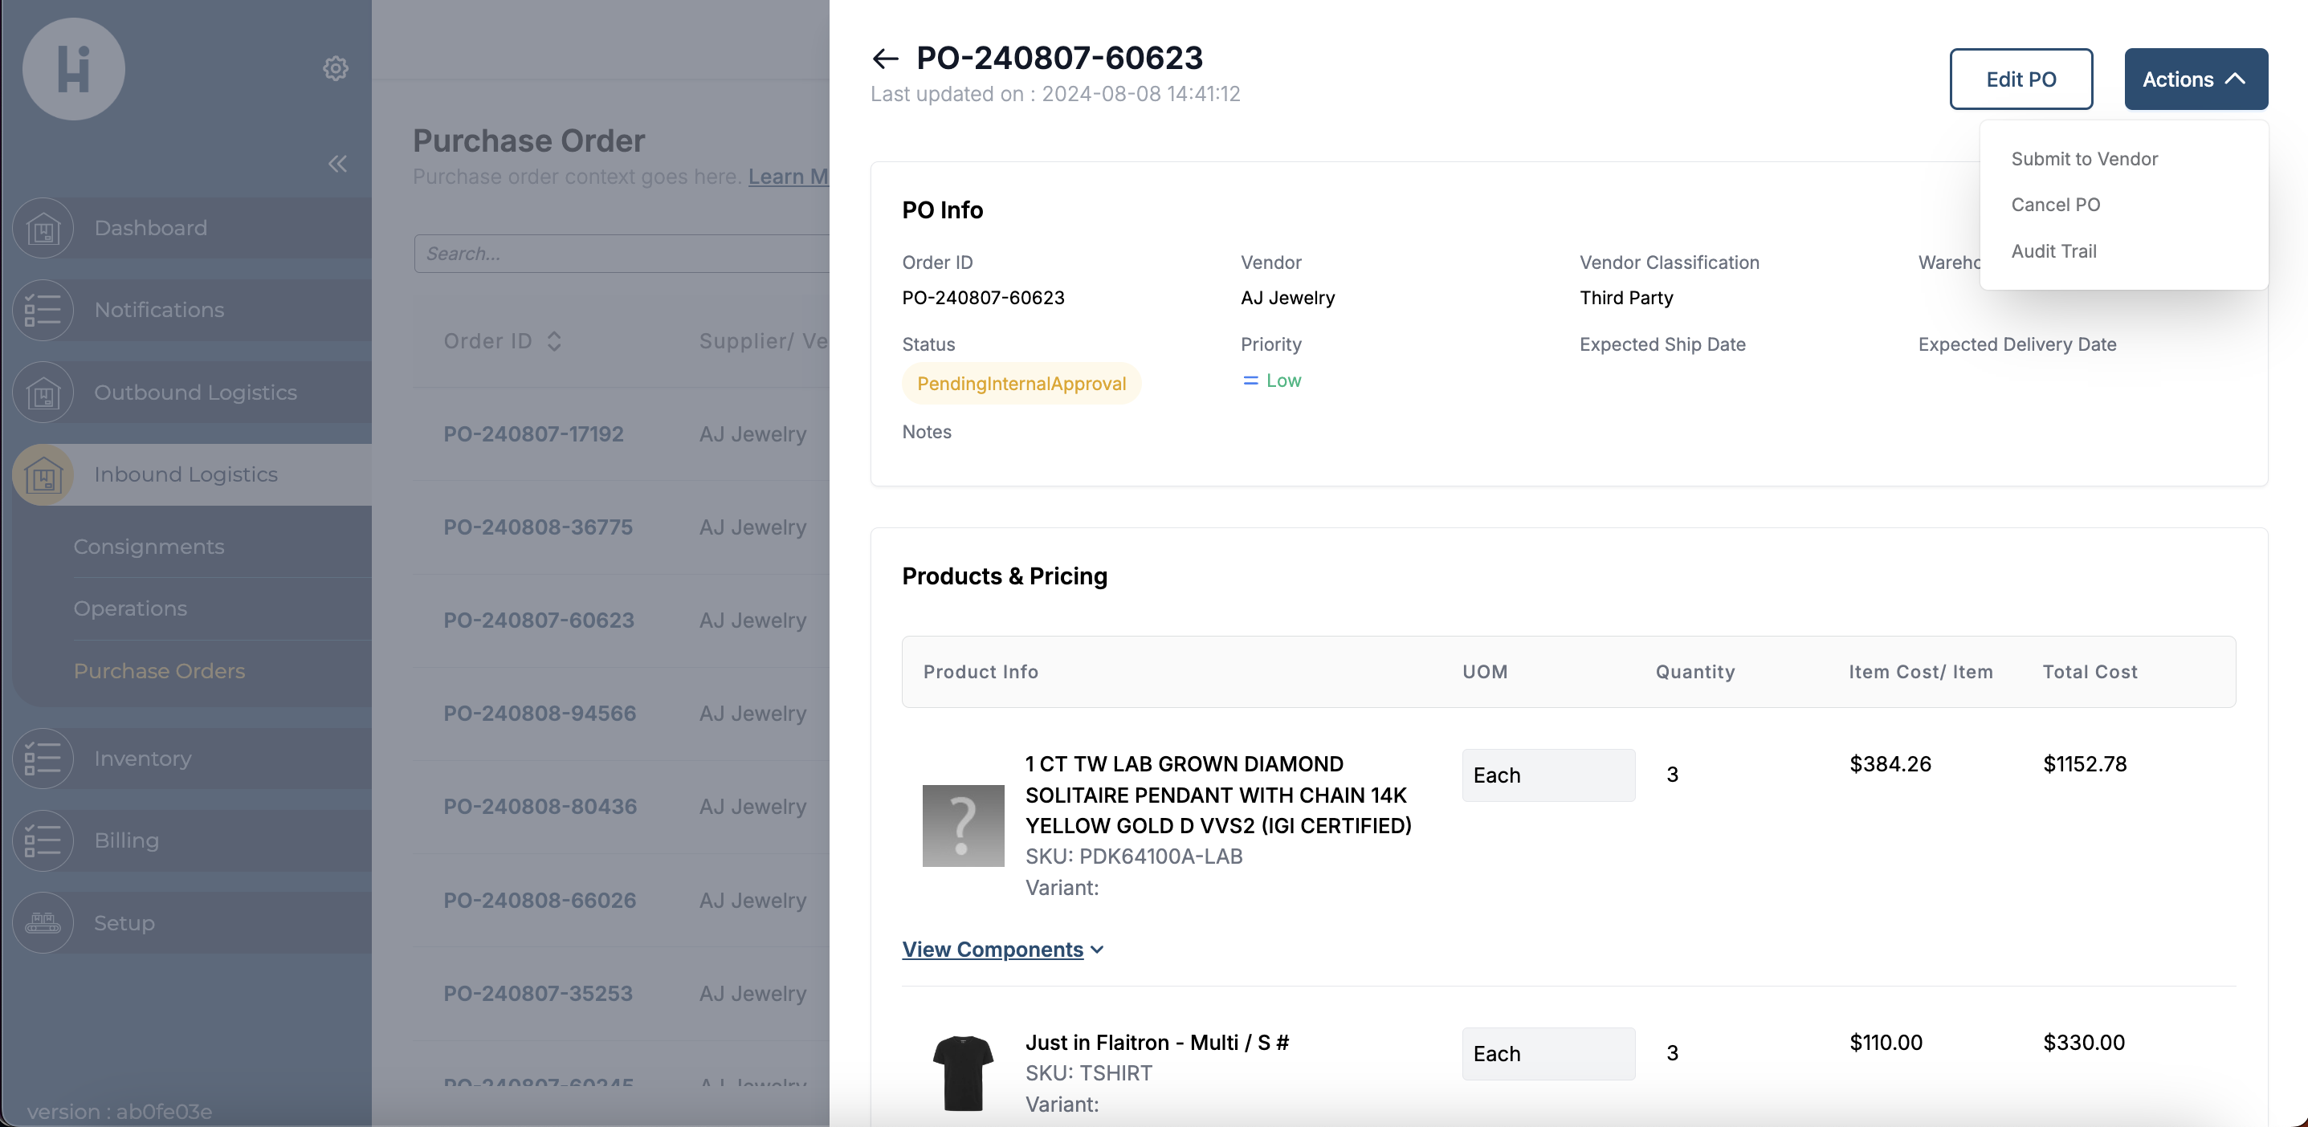This screenshot has height=1127, width=2308.
Task: Choose Cancel PO from Actions menu
Action: 2055,204
